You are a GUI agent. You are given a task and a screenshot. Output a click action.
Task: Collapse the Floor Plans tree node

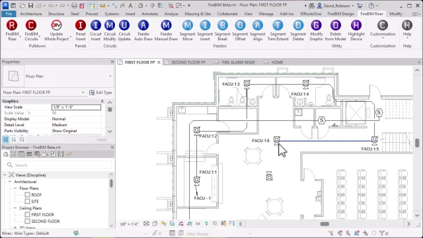click(15, 188)
